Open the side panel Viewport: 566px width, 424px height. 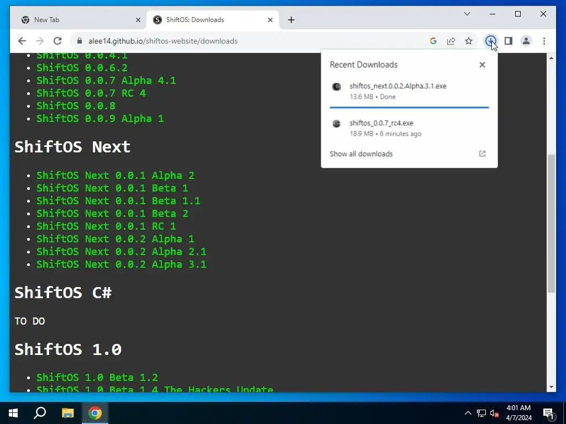tap(509, 41)
